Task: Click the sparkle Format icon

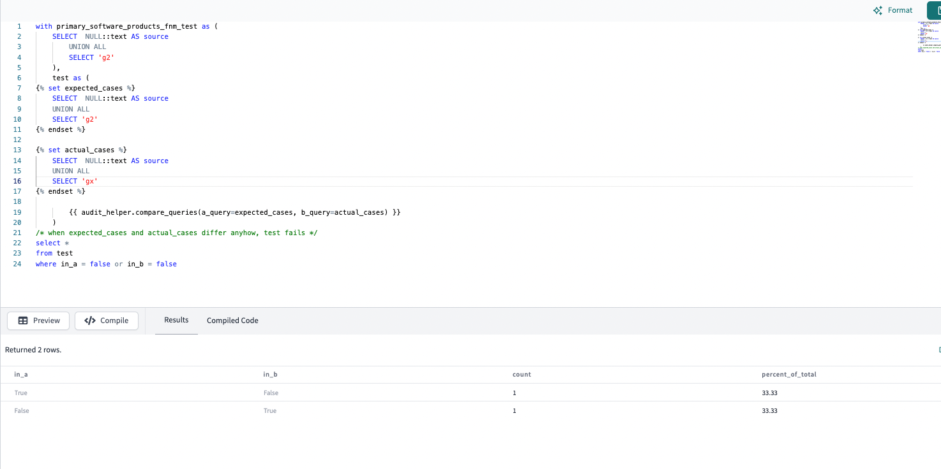Action: [878, 10]
